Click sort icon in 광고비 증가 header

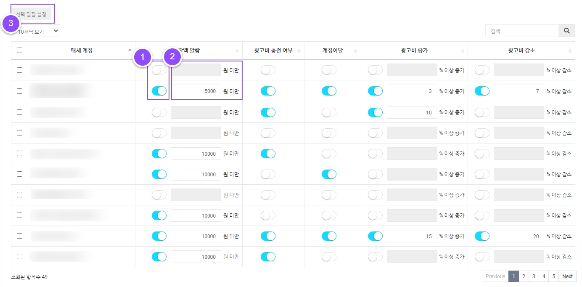click(462, 50)
